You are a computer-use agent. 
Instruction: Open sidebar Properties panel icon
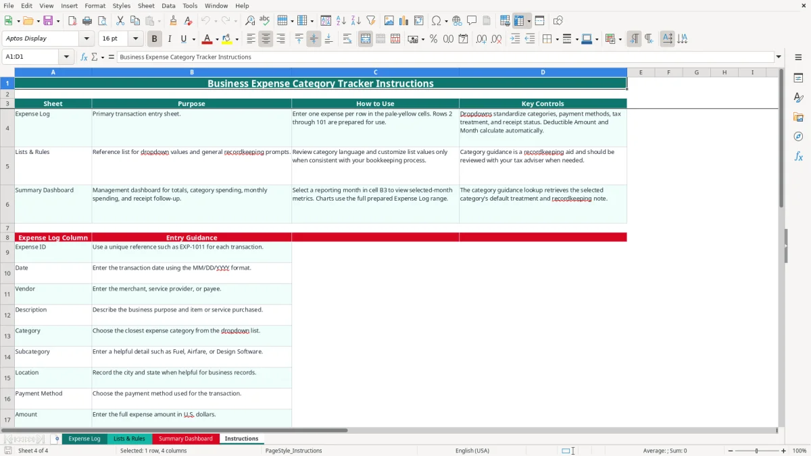[x=798, y=78]
